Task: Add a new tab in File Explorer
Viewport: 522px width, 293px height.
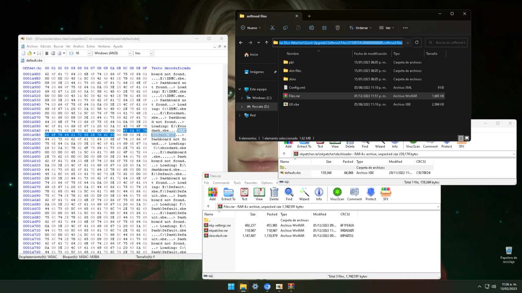Action: point(309,16)
